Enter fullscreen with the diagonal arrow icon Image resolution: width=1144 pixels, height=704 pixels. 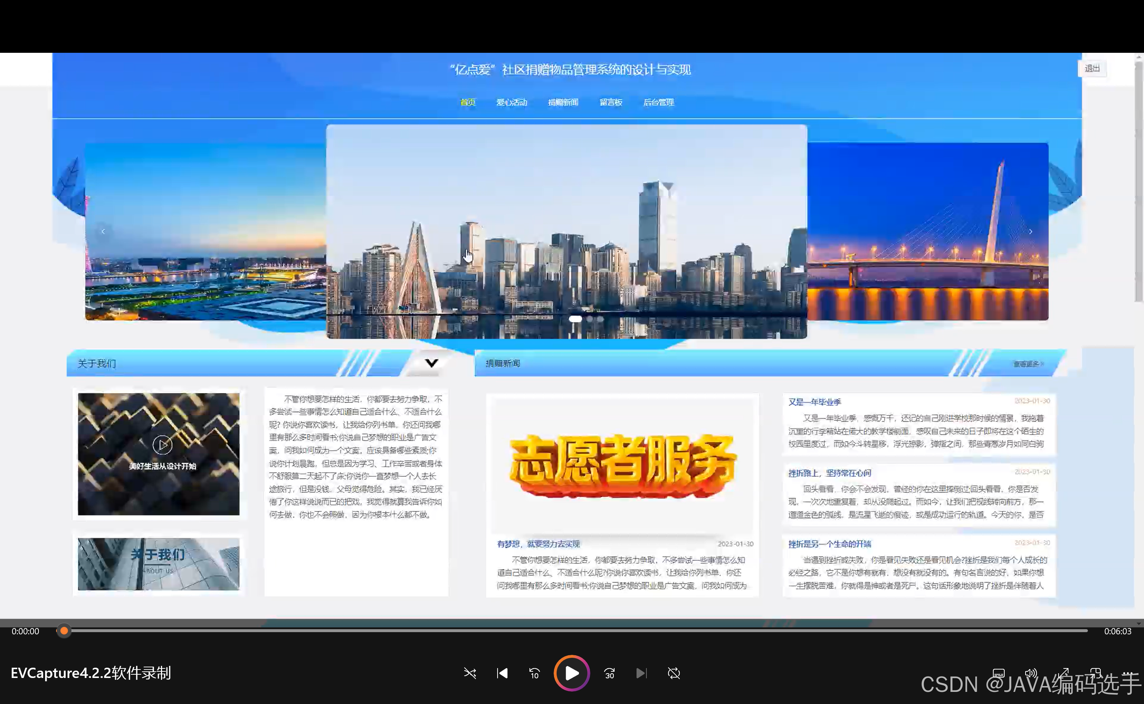1063,673
